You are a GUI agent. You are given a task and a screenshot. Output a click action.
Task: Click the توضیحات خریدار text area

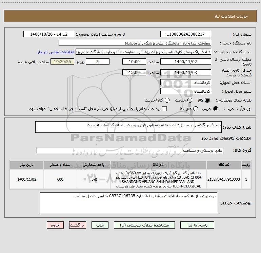[x=128, y=203]
